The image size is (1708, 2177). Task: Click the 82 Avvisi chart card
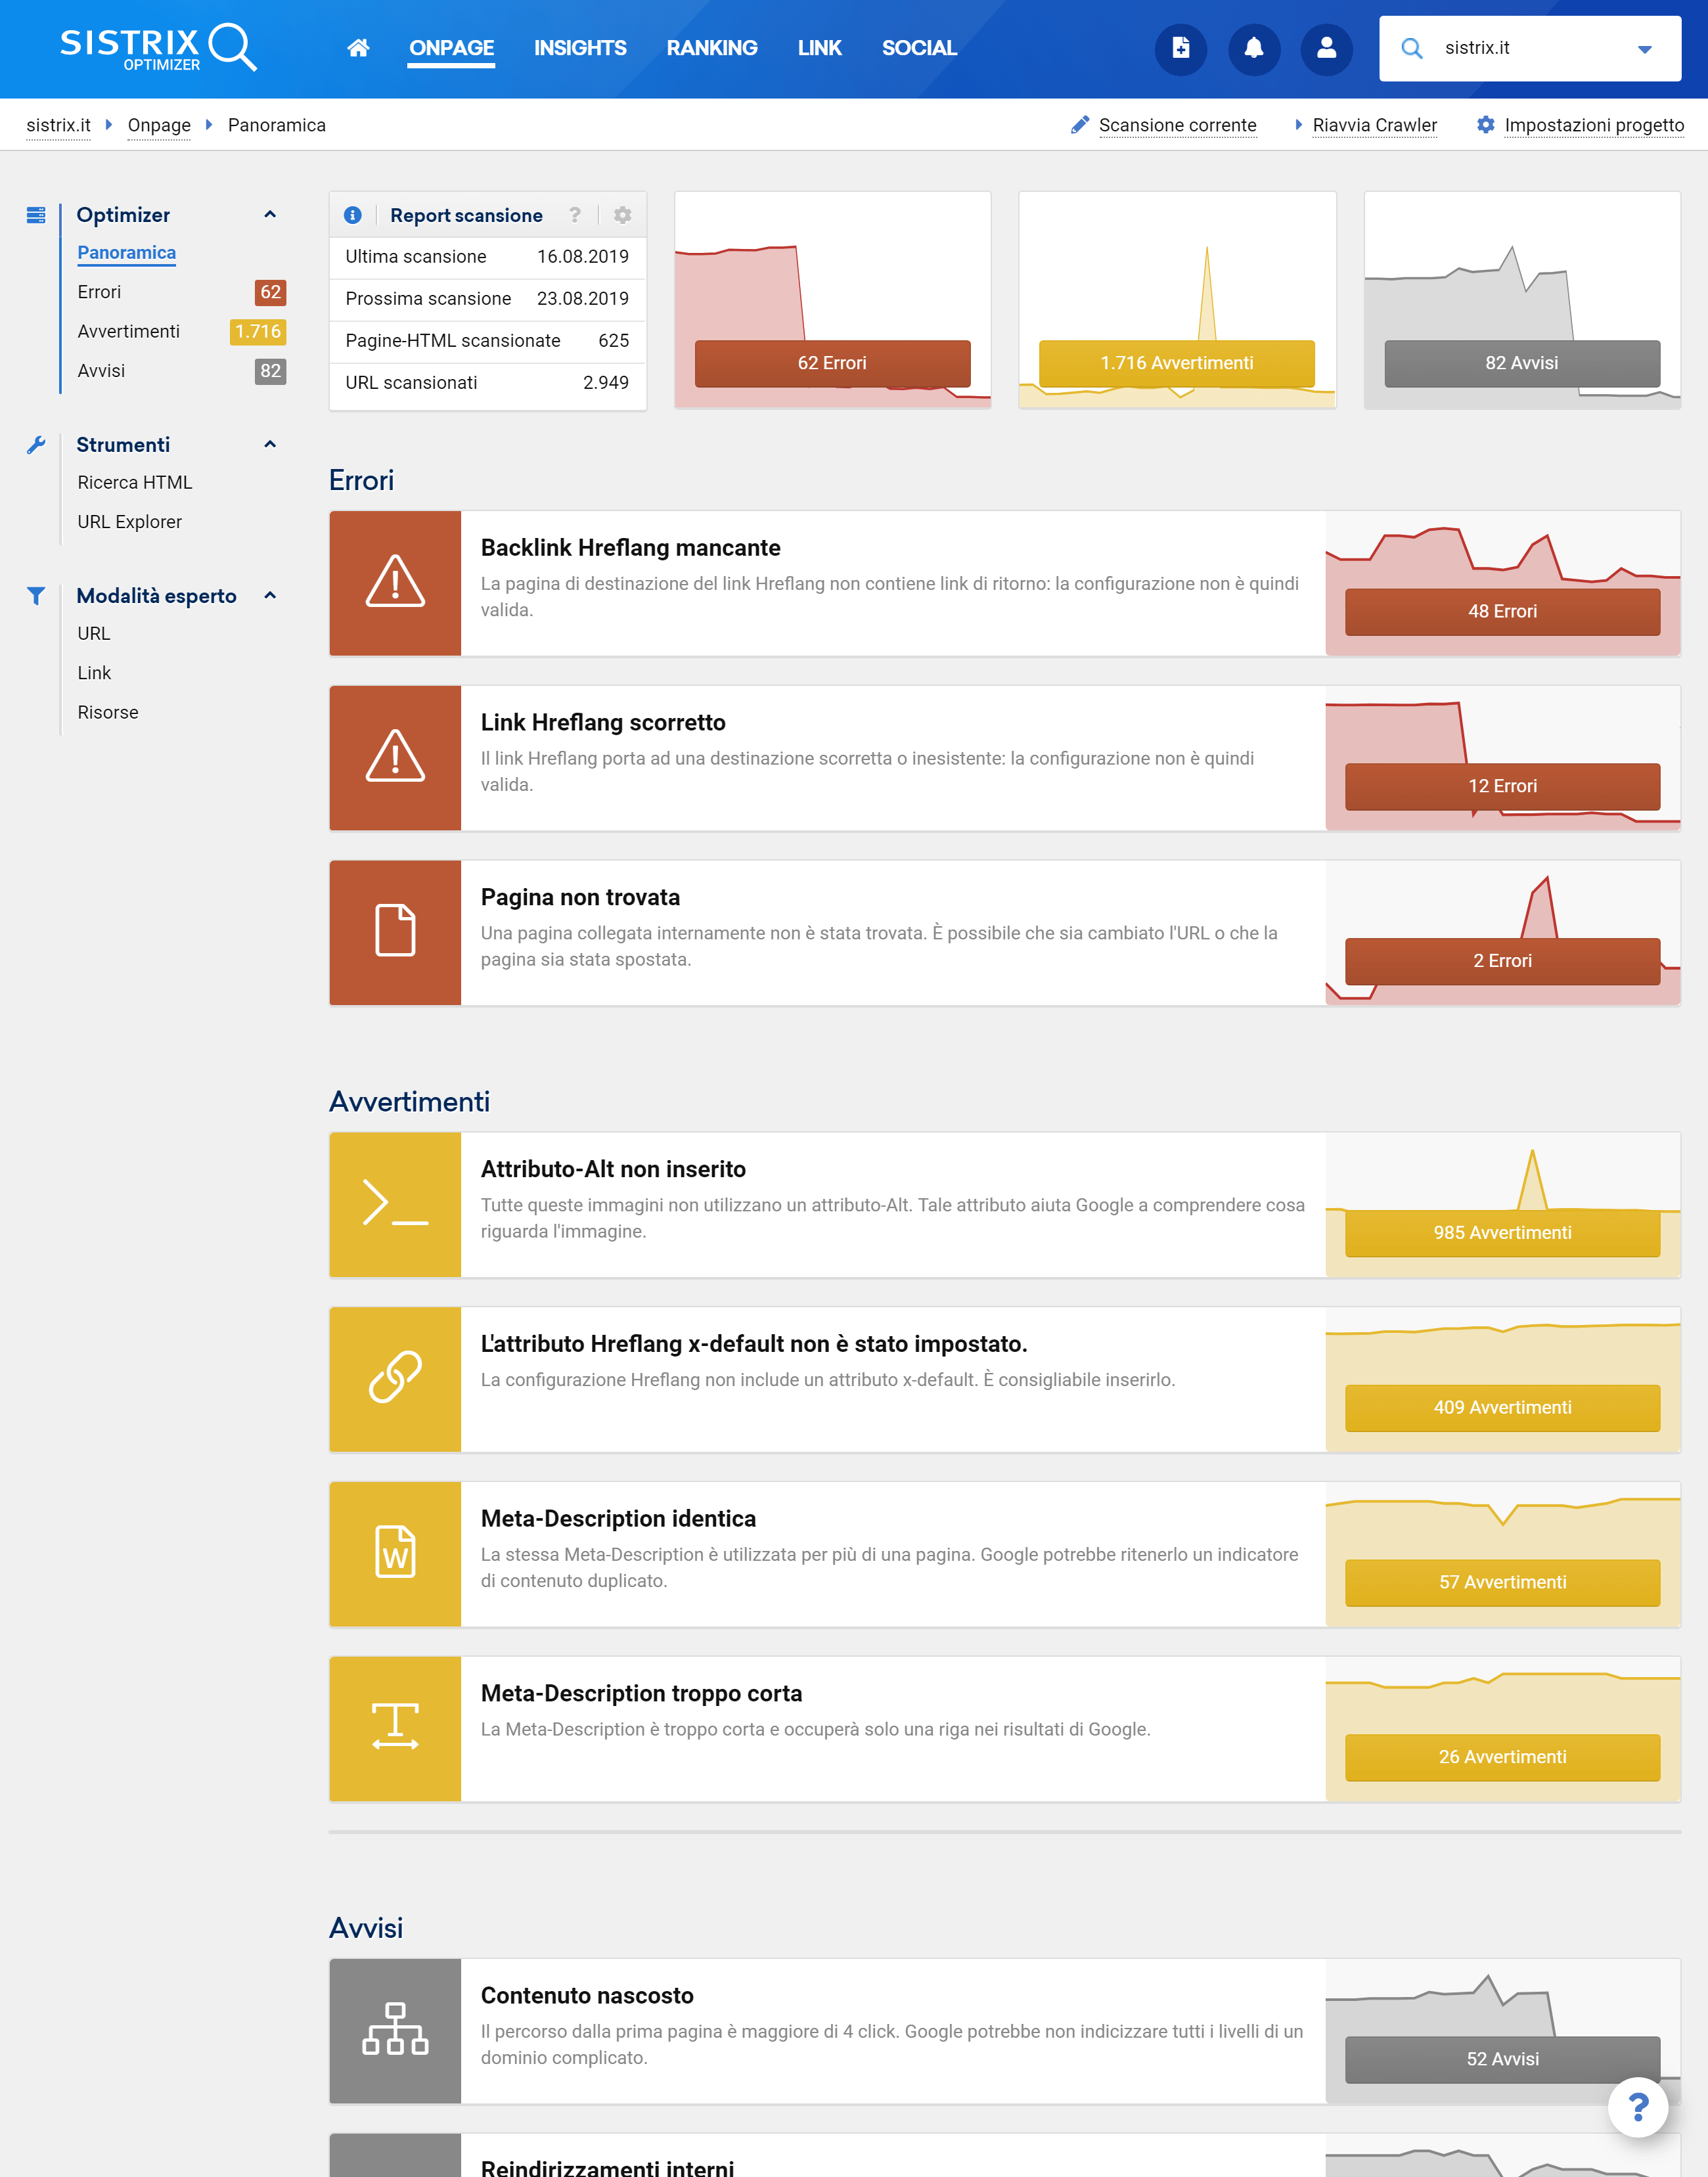(x=1521, y=363)
